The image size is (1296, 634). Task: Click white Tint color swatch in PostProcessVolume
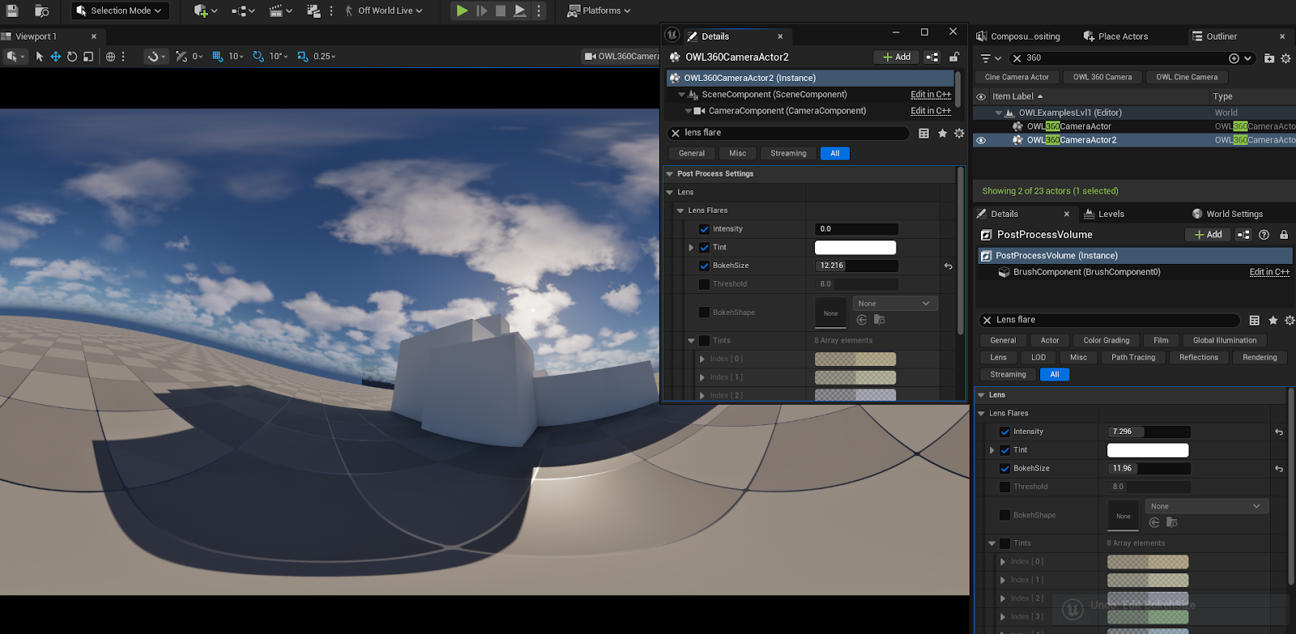pyautogui.click(x=1147, y=450)
